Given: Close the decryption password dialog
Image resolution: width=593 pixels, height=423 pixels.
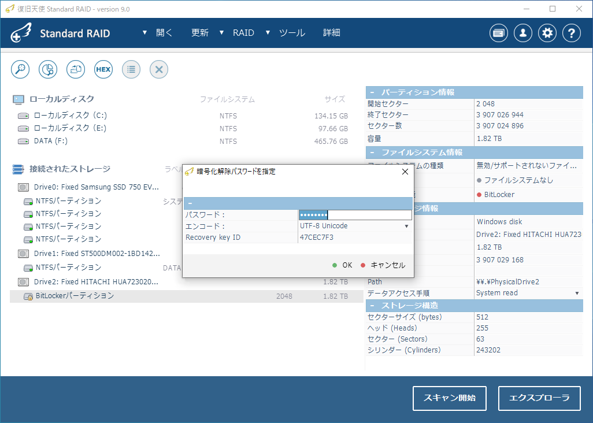Looking at the screenshot, I should (x=405, y=172).
